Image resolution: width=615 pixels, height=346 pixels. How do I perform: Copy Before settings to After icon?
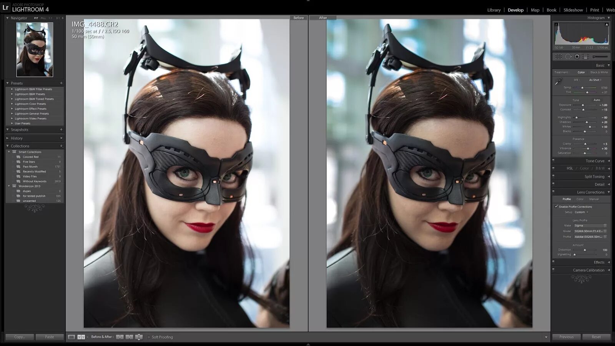coord(120,337)
